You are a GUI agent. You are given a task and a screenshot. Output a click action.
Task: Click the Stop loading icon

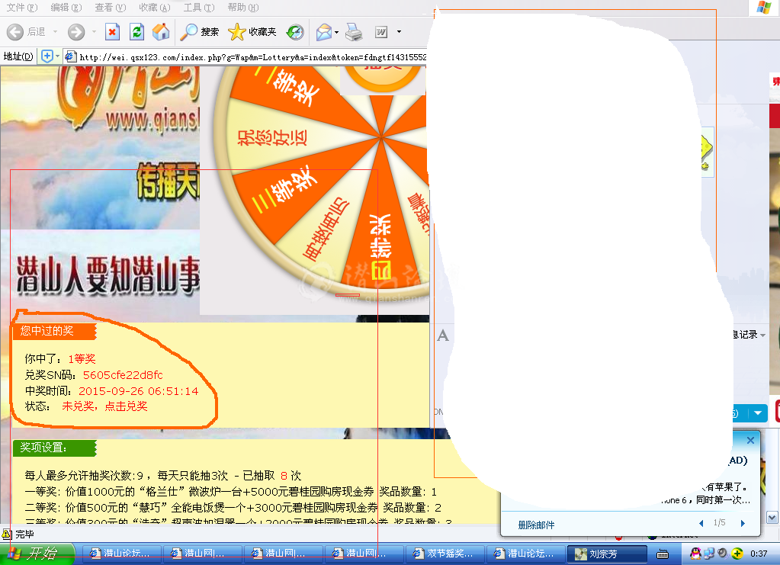point(112,31)
